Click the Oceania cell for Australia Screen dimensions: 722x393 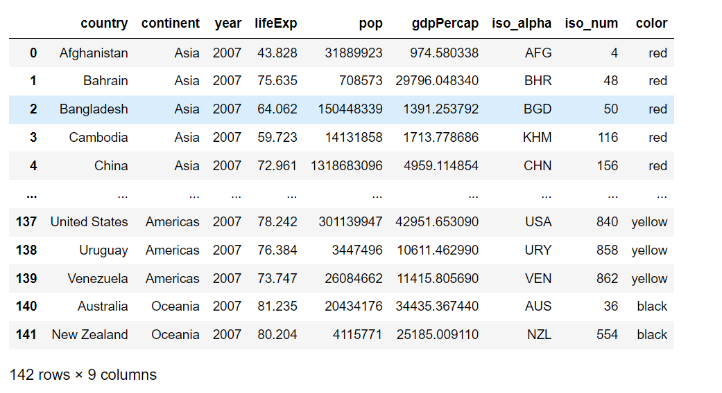click(x=175, y=307)
